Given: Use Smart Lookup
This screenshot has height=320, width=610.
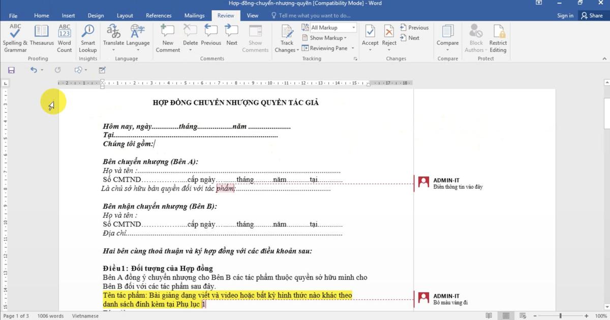Looking at the screenshot, I should tap(87, 36).
